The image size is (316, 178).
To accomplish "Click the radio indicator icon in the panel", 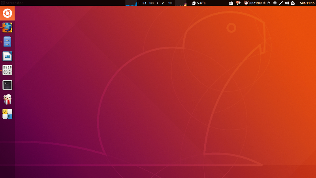I will tap(231, 3).
